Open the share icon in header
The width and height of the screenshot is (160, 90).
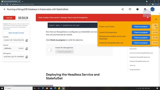point(122,9)
